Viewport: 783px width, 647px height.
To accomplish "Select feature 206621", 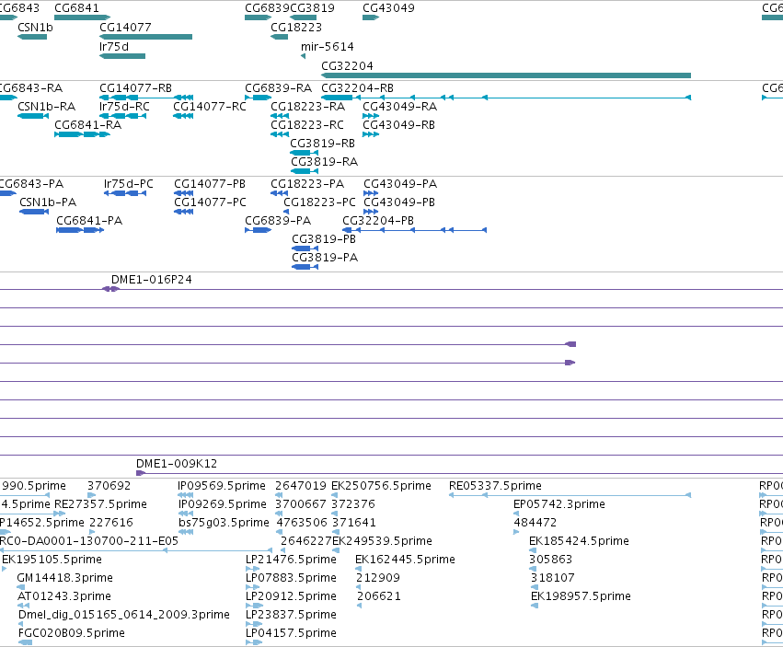I will point(359,606).
